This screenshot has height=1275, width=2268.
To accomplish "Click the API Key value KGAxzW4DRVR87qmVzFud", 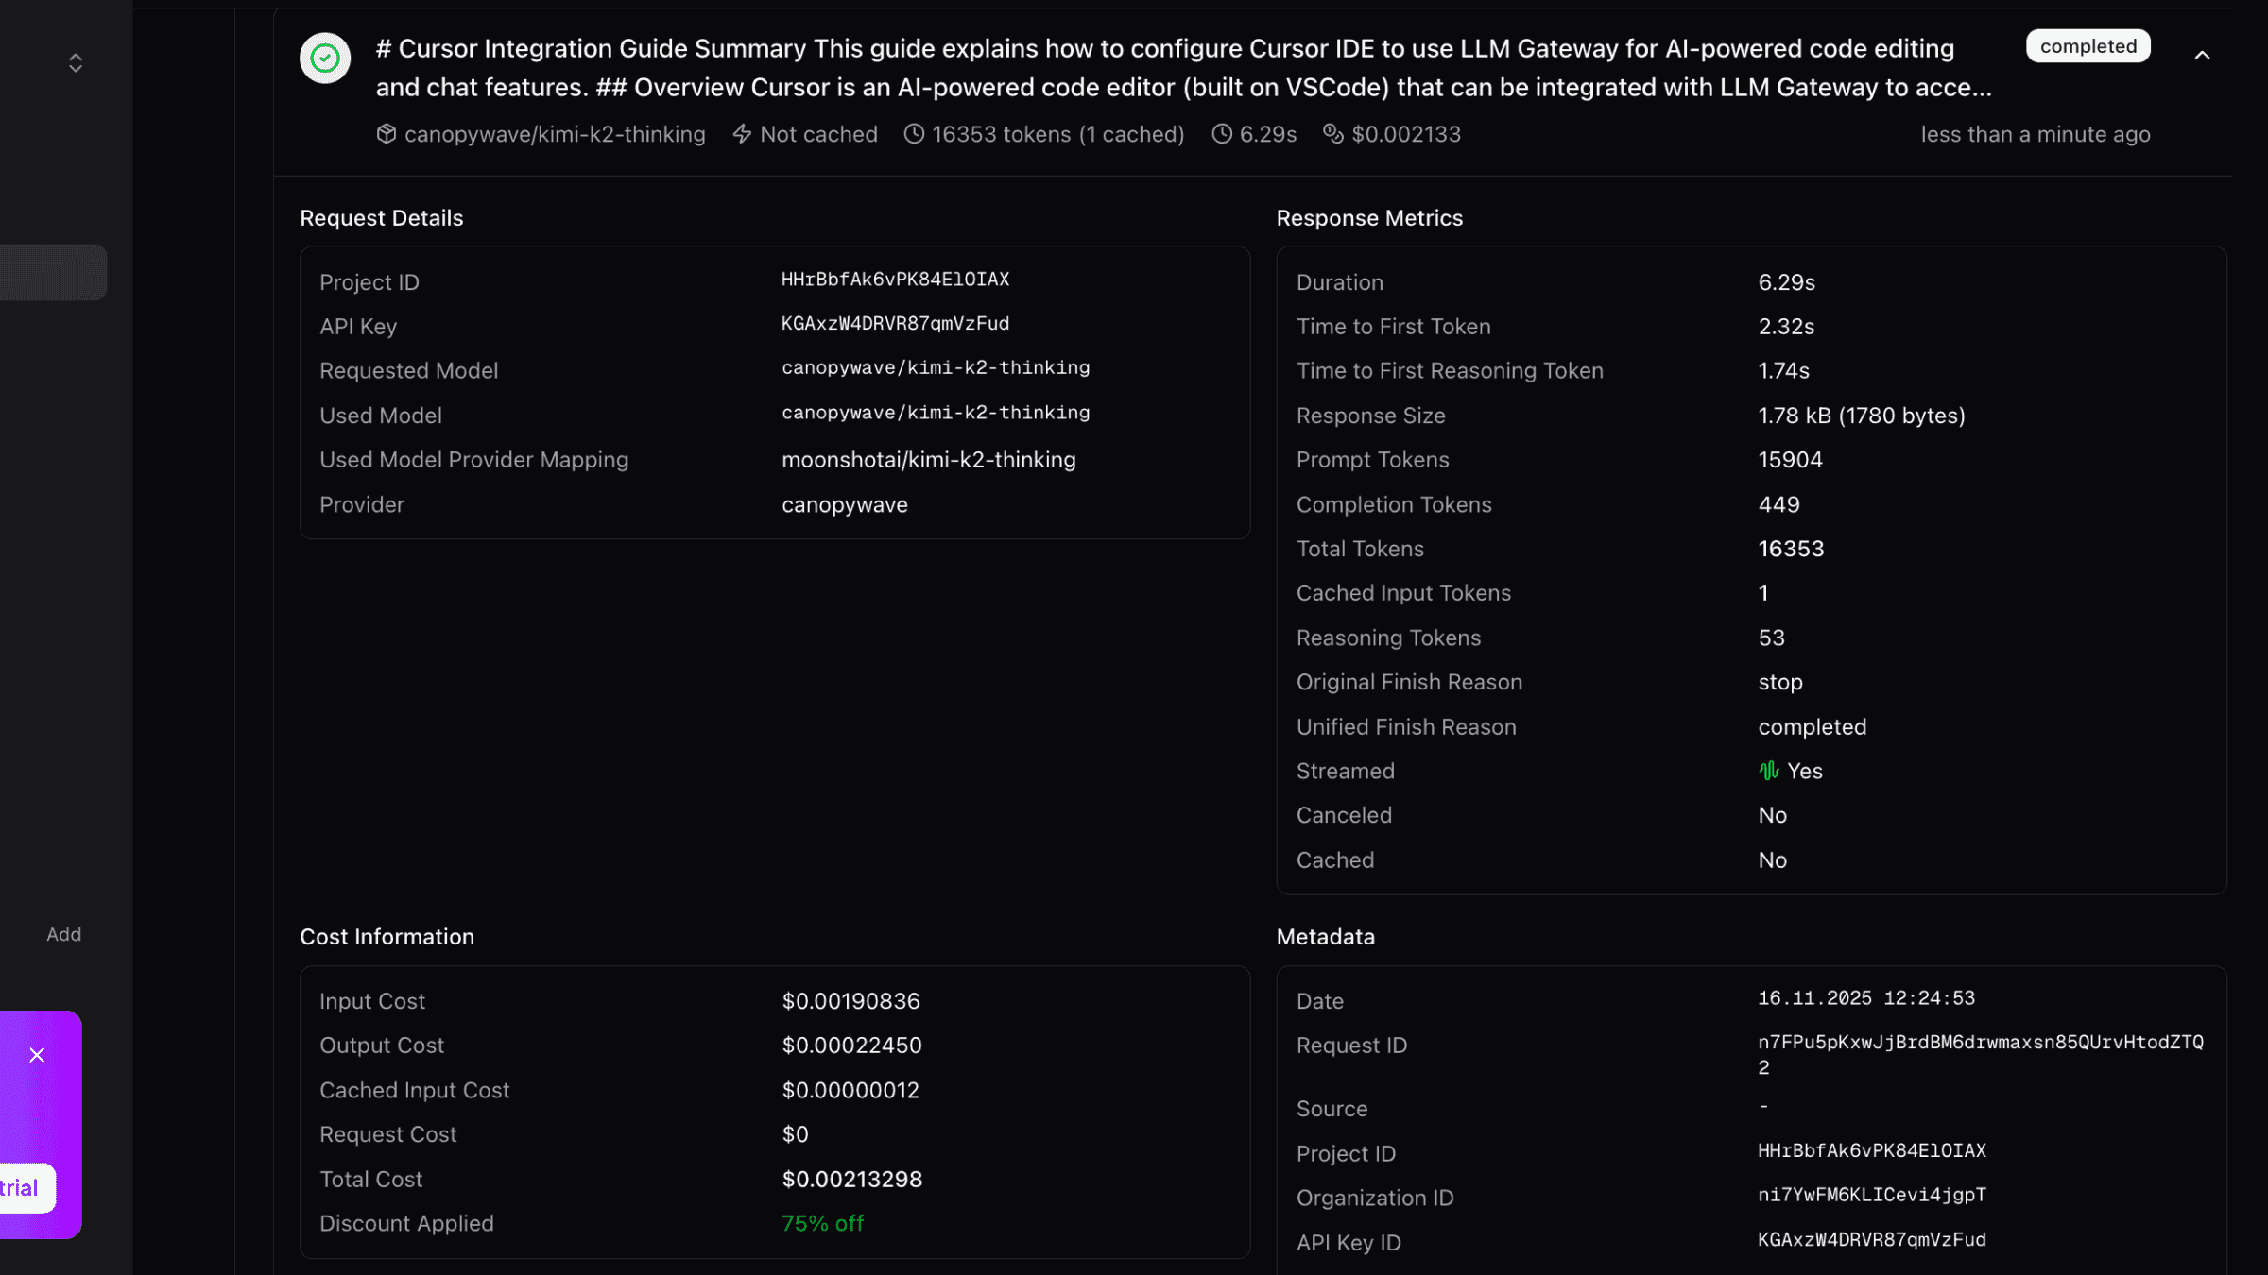I will [895, 324].
